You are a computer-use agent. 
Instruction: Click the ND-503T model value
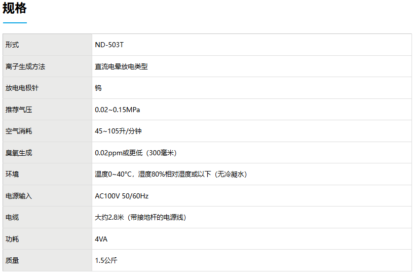click(109, 45)
